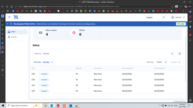Expand the lolhc ext user menu
193x108 pixels.
coord(184,17)
